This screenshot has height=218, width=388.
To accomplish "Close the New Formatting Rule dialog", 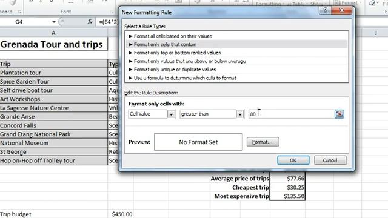I will 342,10.
